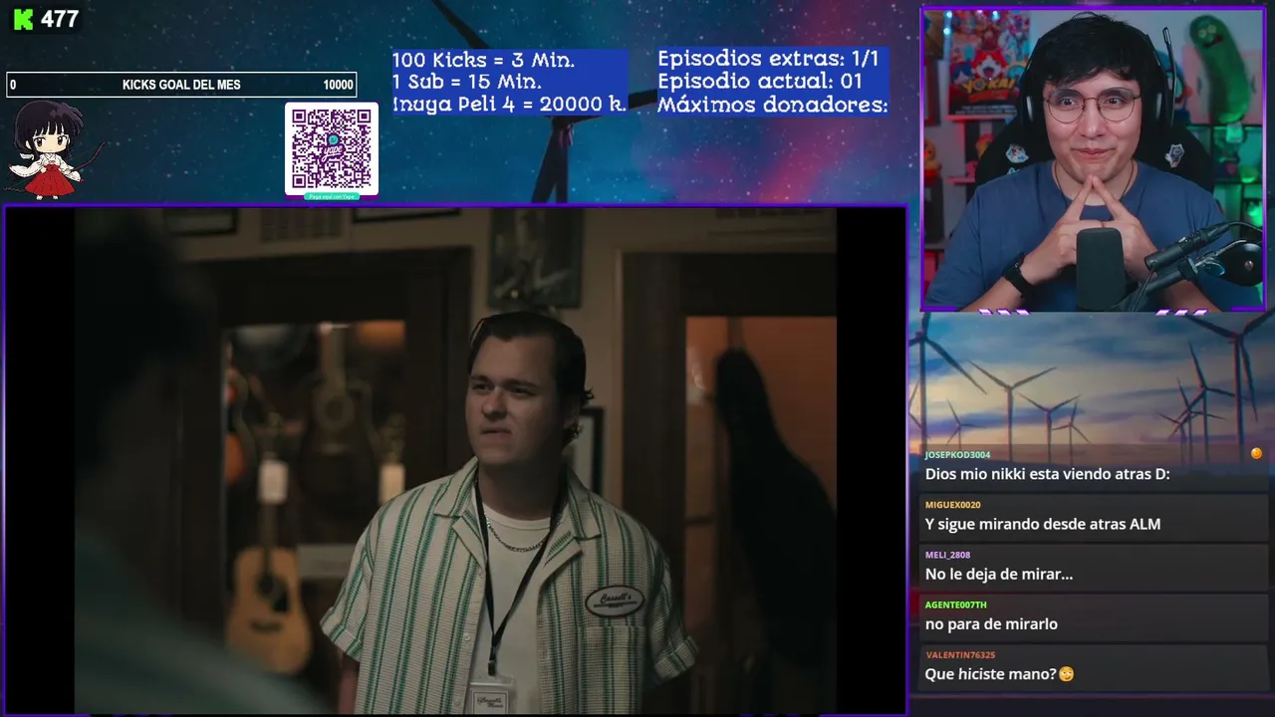Click message "Dios mio nikki esta viendo atras D:"
Screen dimensions: 1275x717
click(x=1047, y=474)
